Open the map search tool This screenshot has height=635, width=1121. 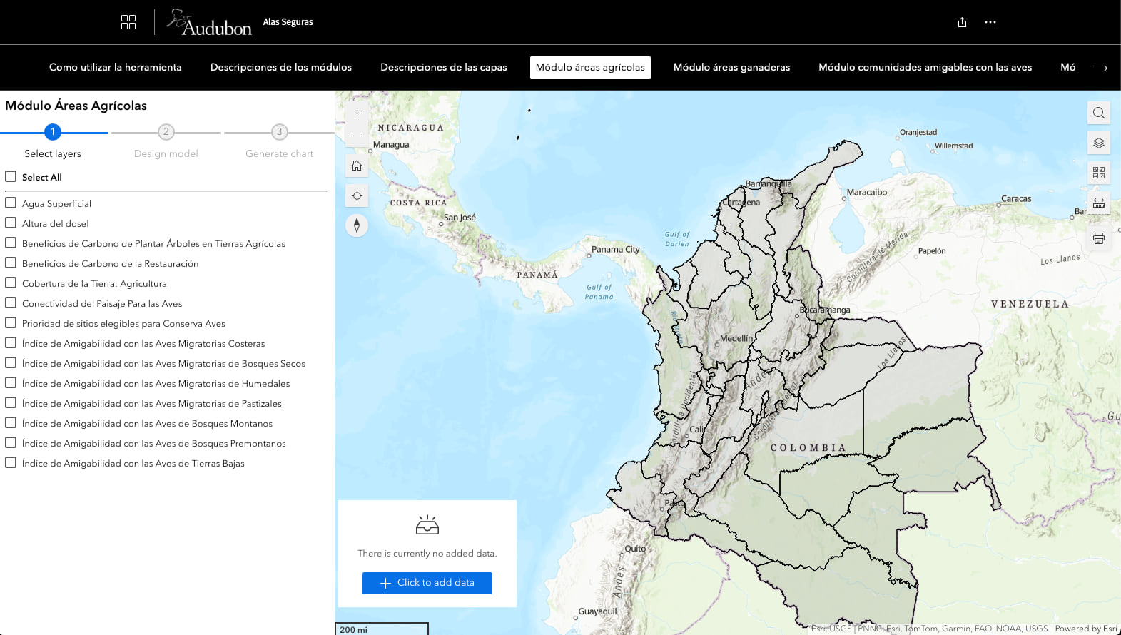click(1099, 113)
